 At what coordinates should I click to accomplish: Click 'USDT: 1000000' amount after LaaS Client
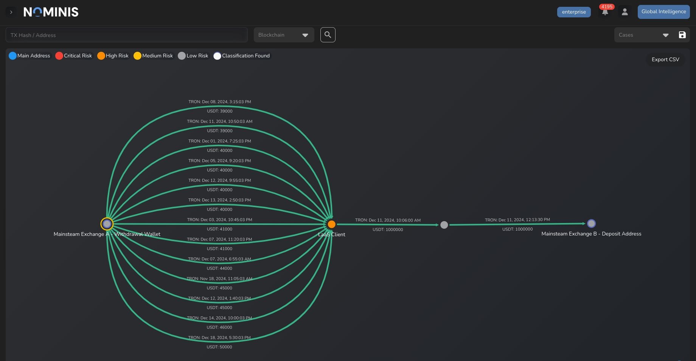388,230
